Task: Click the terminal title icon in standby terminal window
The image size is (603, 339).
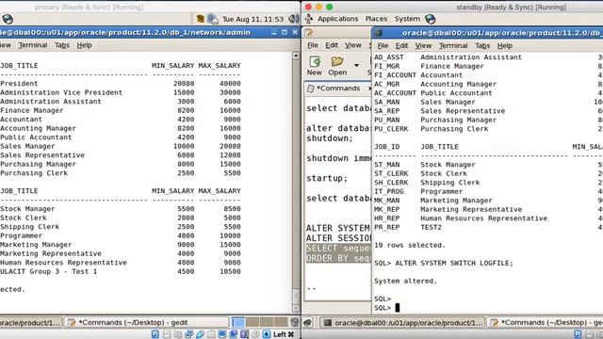Action: pos(379,33)
